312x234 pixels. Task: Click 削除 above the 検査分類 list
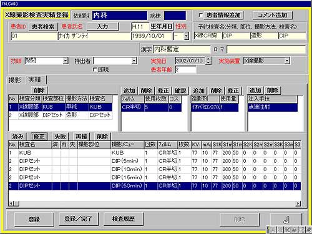(x=39, y=90)
